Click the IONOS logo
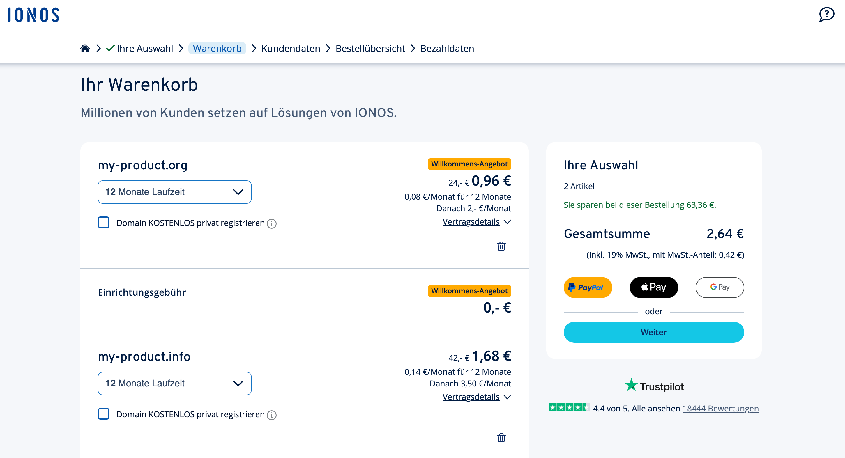Screen dimensions: 845x458 click(x=33, y=15)
